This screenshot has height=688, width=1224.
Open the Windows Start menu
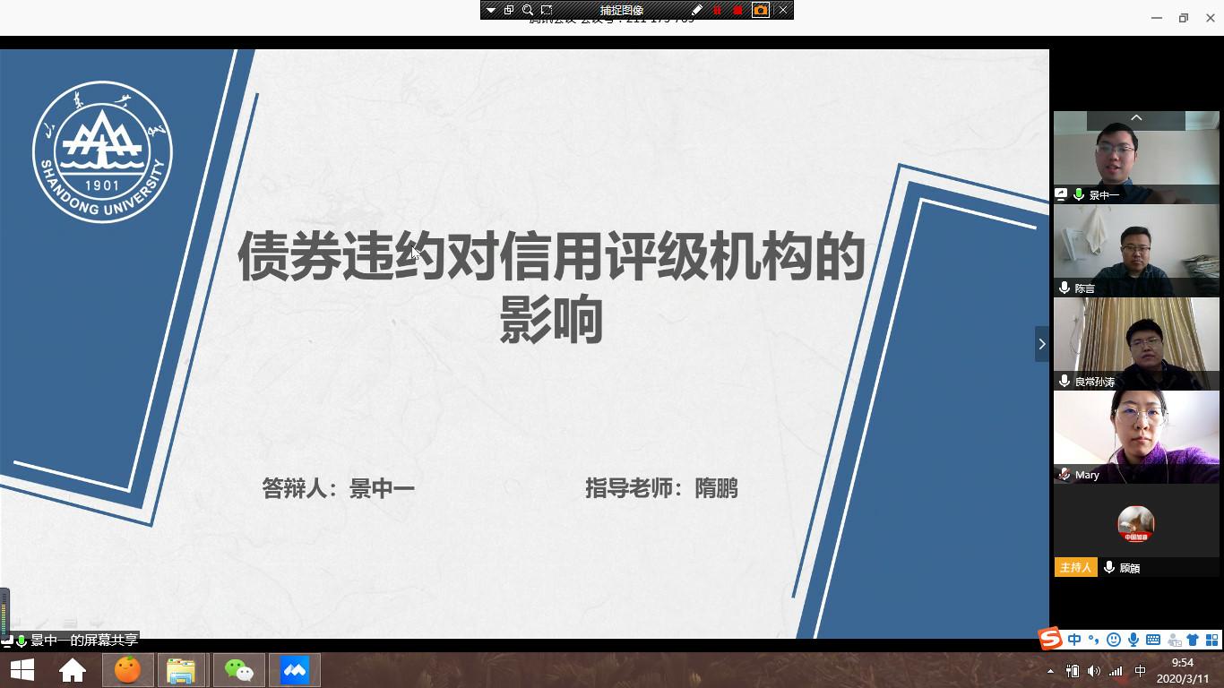pos(22,670)
